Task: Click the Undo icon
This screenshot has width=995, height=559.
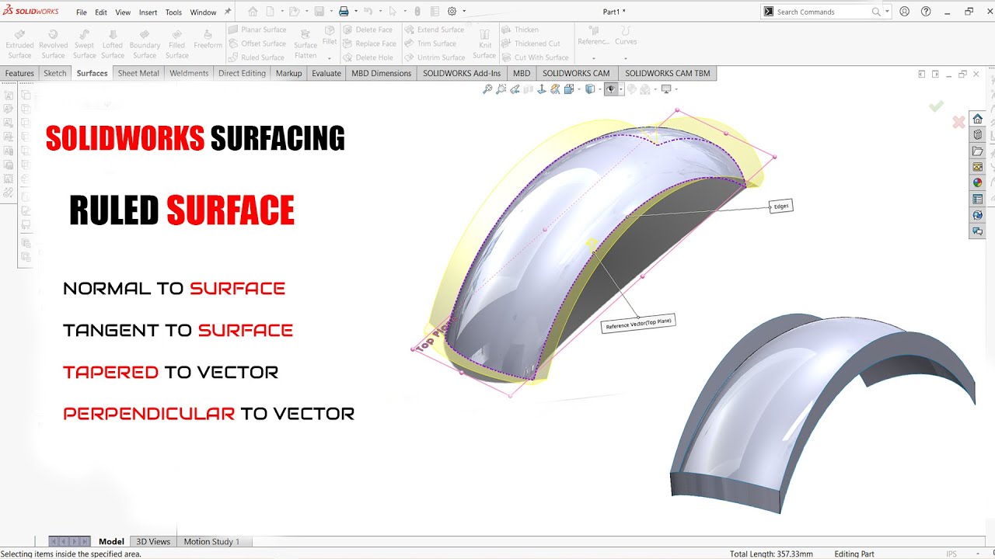Action: pos(368,12)
